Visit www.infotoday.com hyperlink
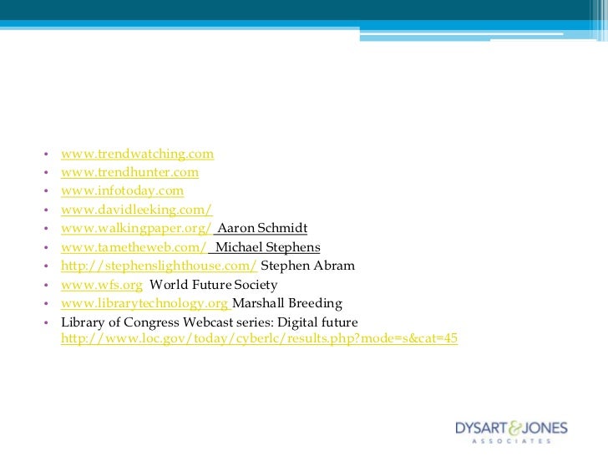Viewport: 608px width, 456px height. pyautogui.click(x=122, y=190)
